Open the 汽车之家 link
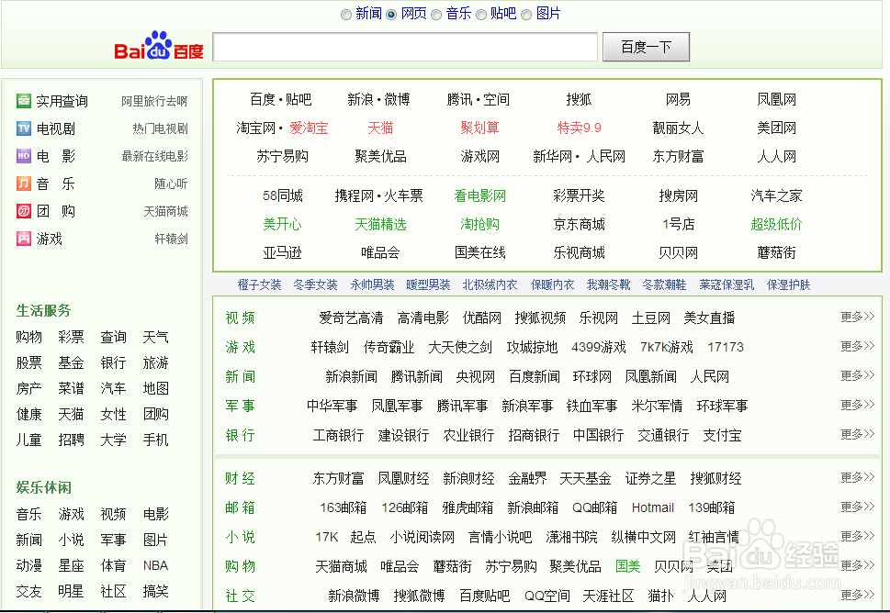 click(776, 196)
